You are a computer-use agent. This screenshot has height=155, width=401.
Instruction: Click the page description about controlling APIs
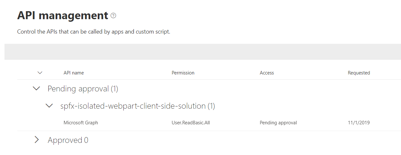(94, 32)
